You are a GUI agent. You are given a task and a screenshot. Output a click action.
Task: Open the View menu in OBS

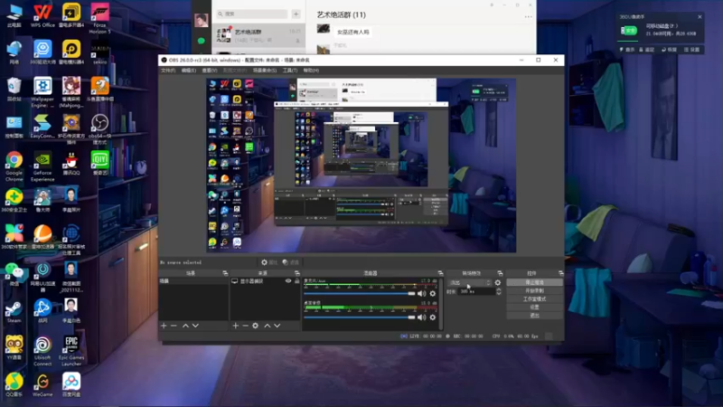pos(210,71)
